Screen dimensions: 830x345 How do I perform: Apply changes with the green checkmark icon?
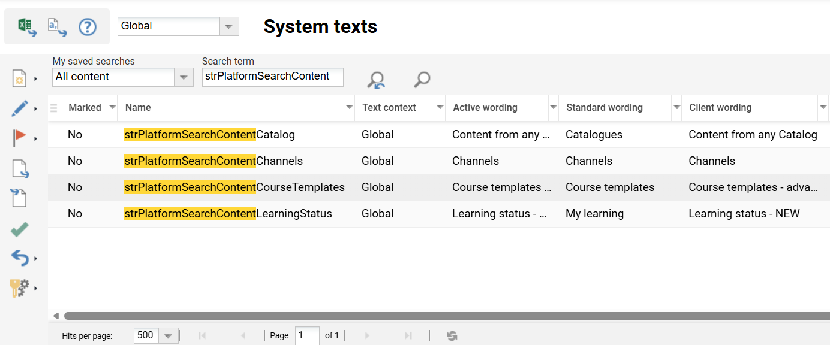pos(19,229)
